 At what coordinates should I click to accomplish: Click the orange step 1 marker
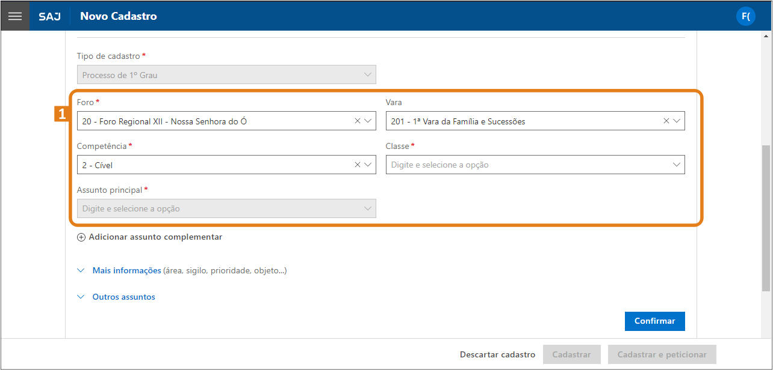pyautogui.click(x=61, y=114)
